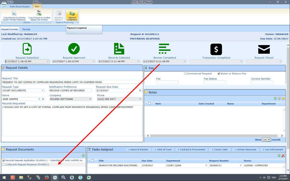Add a Human Resources task
290x181 pixels.
(x=245, y=149)
